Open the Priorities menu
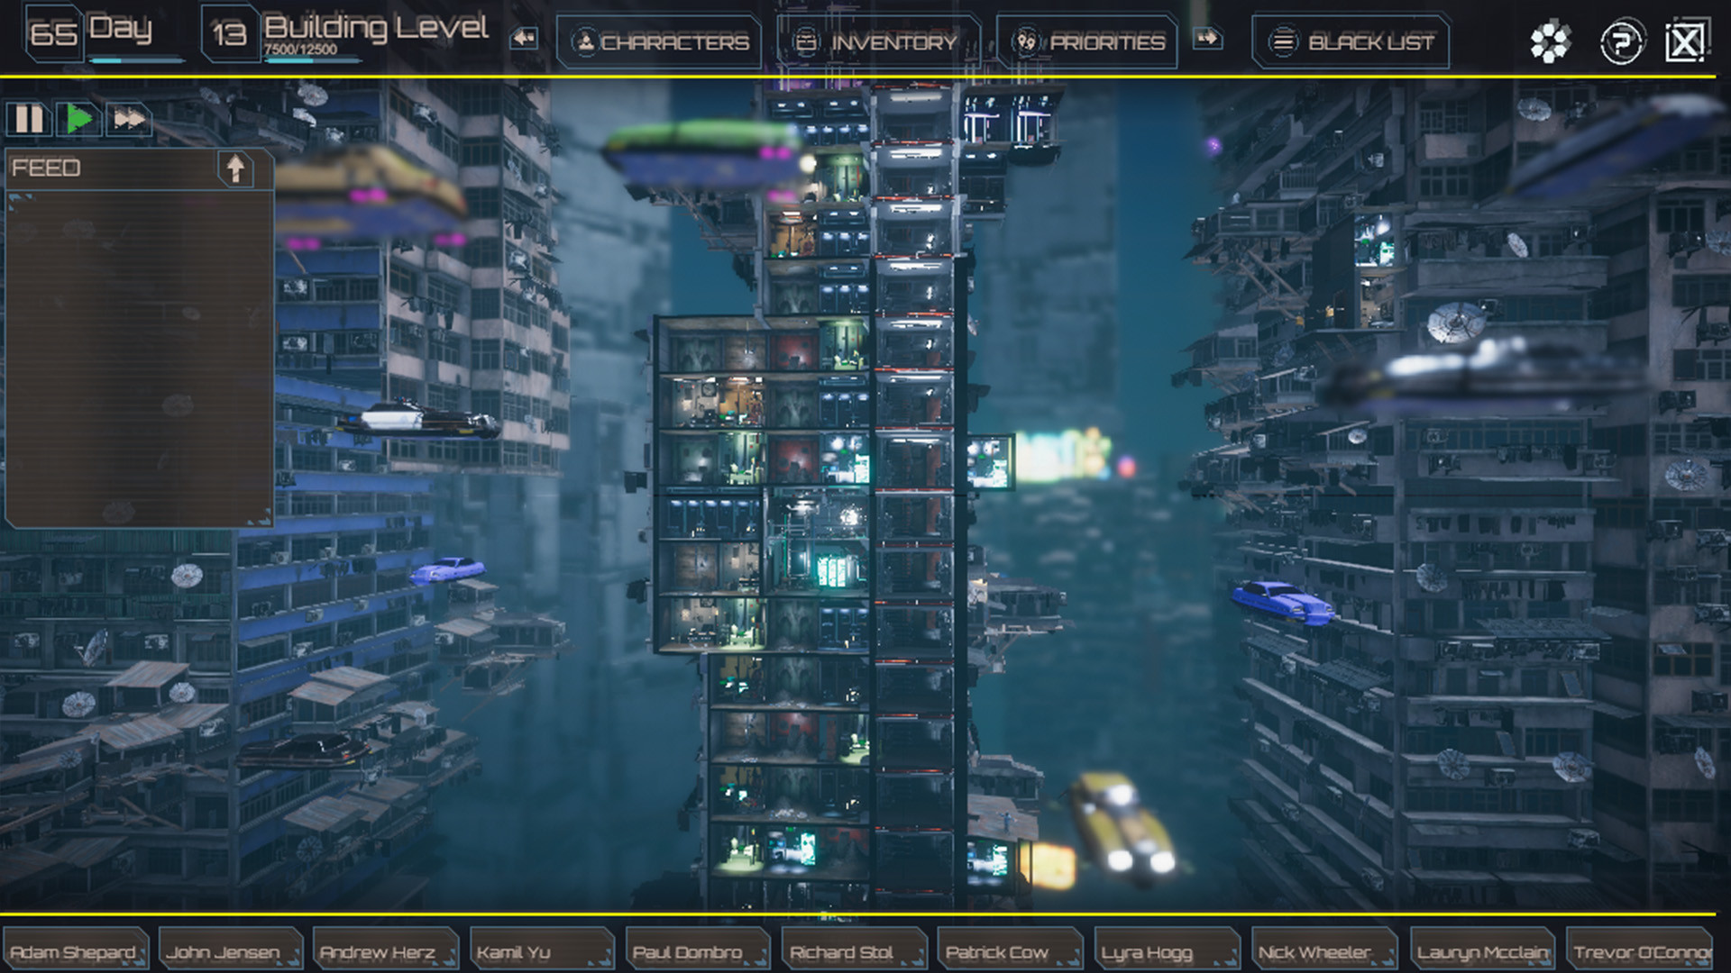 pyautogui.click(x=1088, y=42)
